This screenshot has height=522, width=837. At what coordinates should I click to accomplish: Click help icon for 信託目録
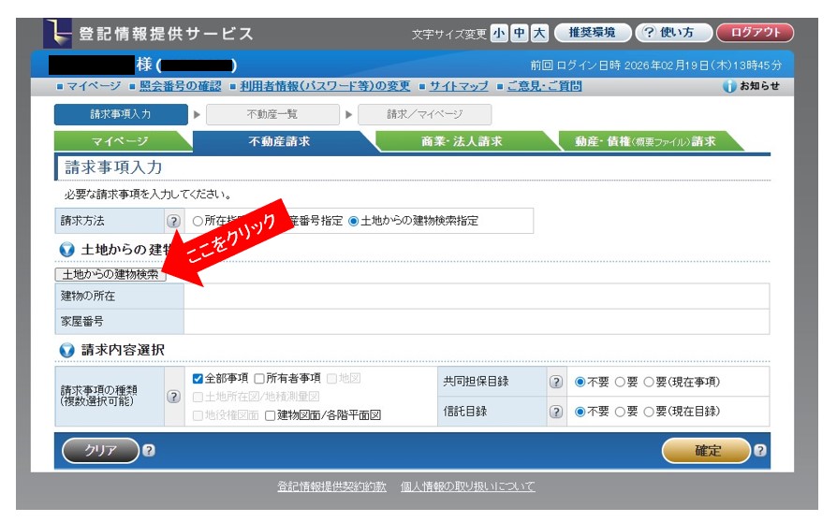click(555, 412)
